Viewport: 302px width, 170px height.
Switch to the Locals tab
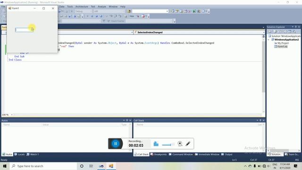19,154
